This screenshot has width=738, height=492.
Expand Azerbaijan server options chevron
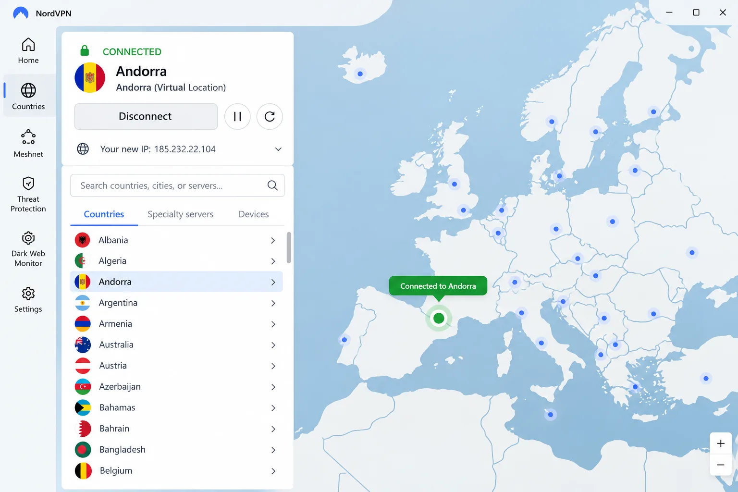coord(273,387)
